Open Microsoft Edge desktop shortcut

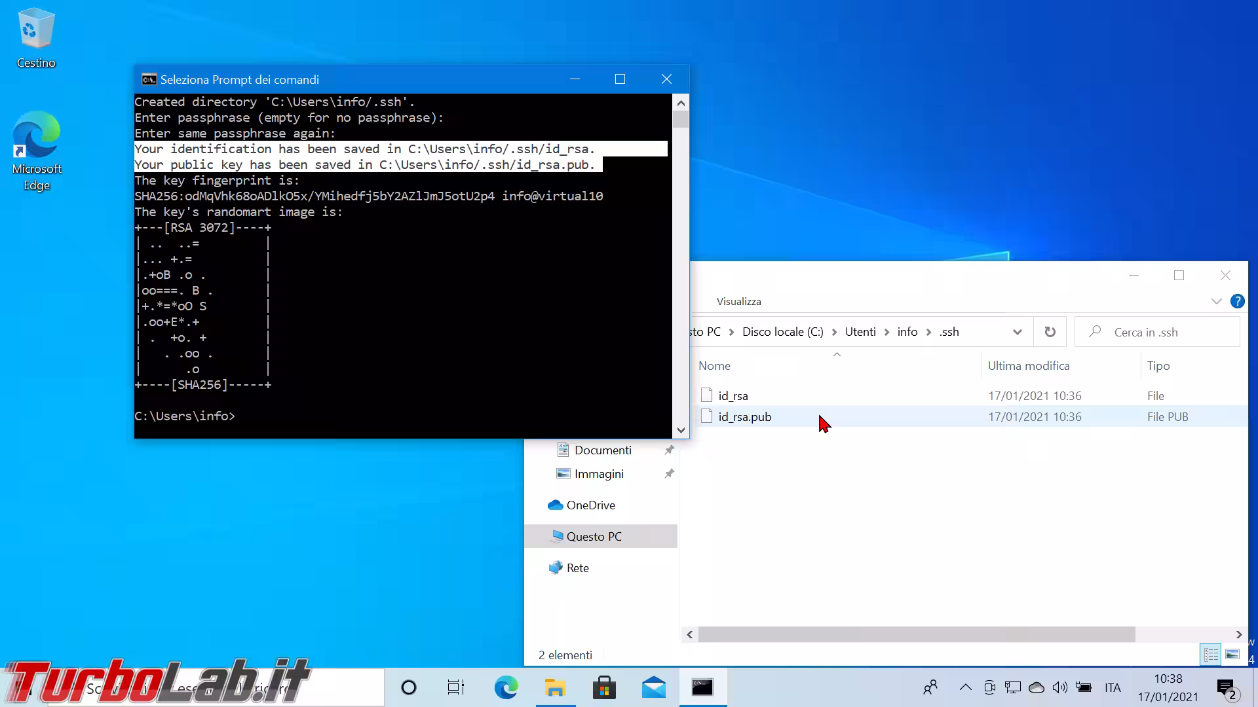click(x=37, y=151)
